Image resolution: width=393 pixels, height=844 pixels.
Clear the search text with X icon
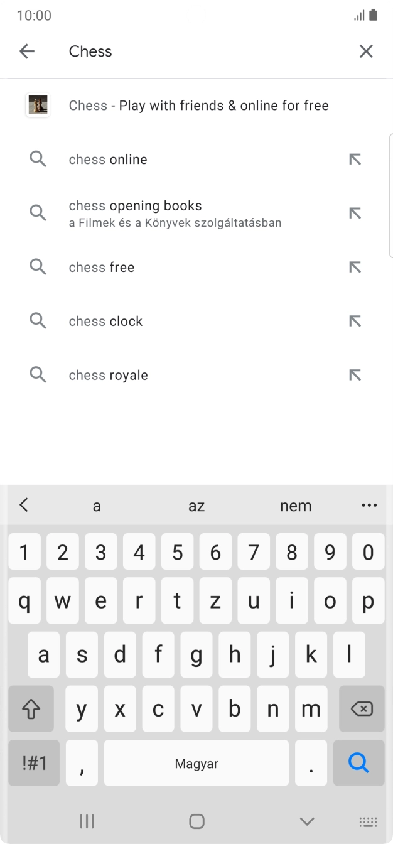point(366,51)
